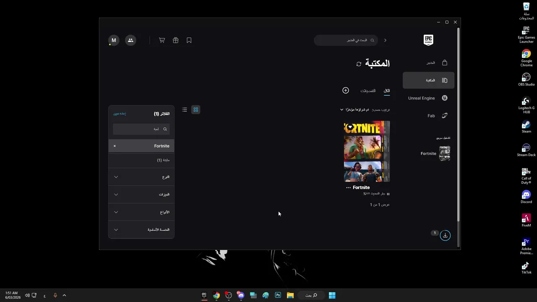Screen dimensions: 537x302
Task: Open Discord desktop shortcut
Action: click(527, 197)
